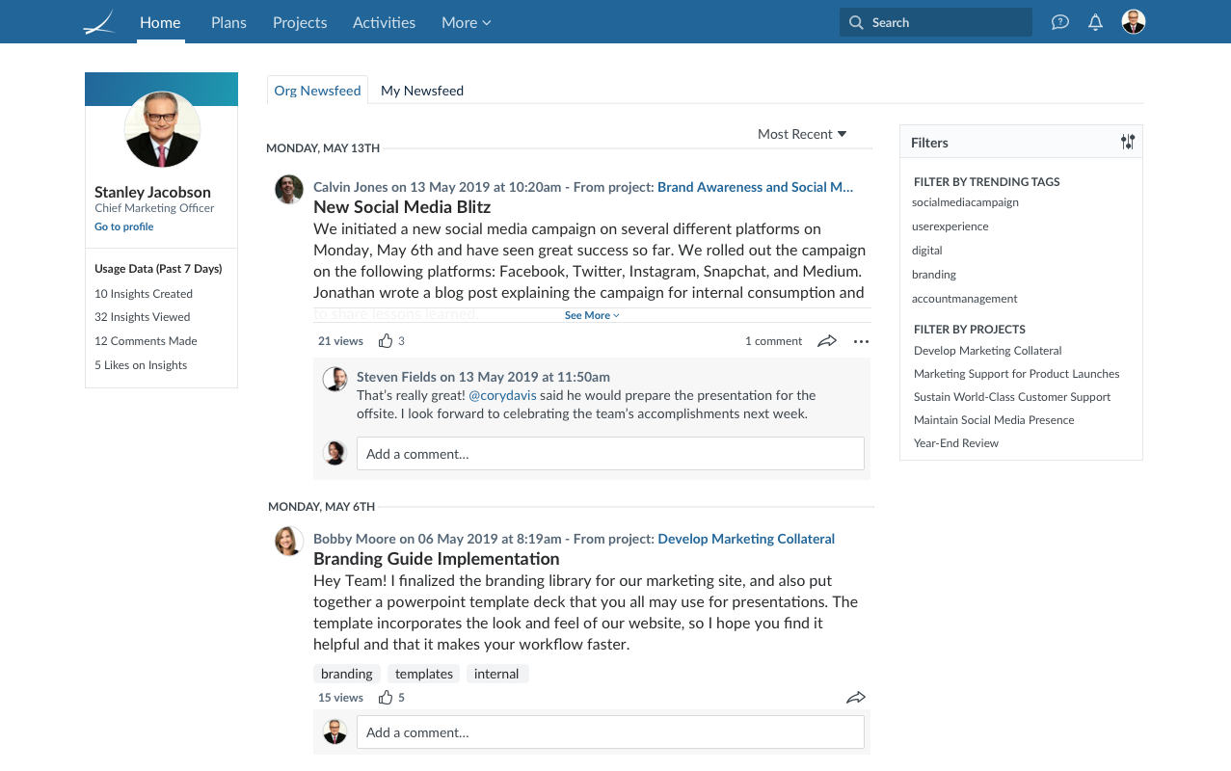Open the Activities page
This screenshot has width=1231, height=771.
(x=384, y=22)
